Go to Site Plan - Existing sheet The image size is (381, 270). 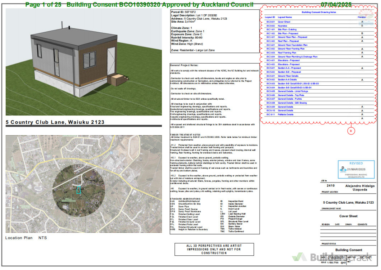point(287,29)
